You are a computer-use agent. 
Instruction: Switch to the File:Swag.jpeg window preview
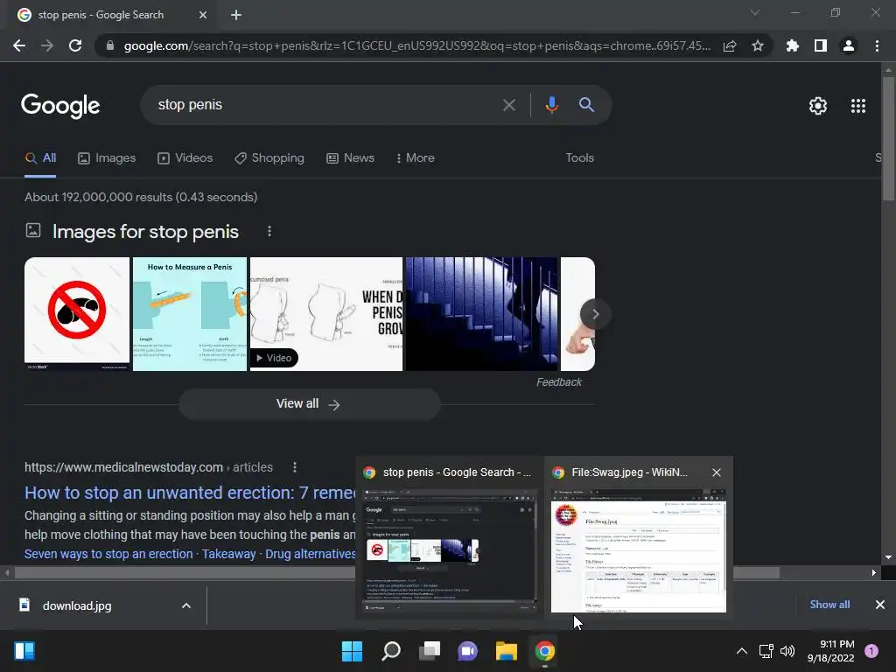[x=638, y=550]
